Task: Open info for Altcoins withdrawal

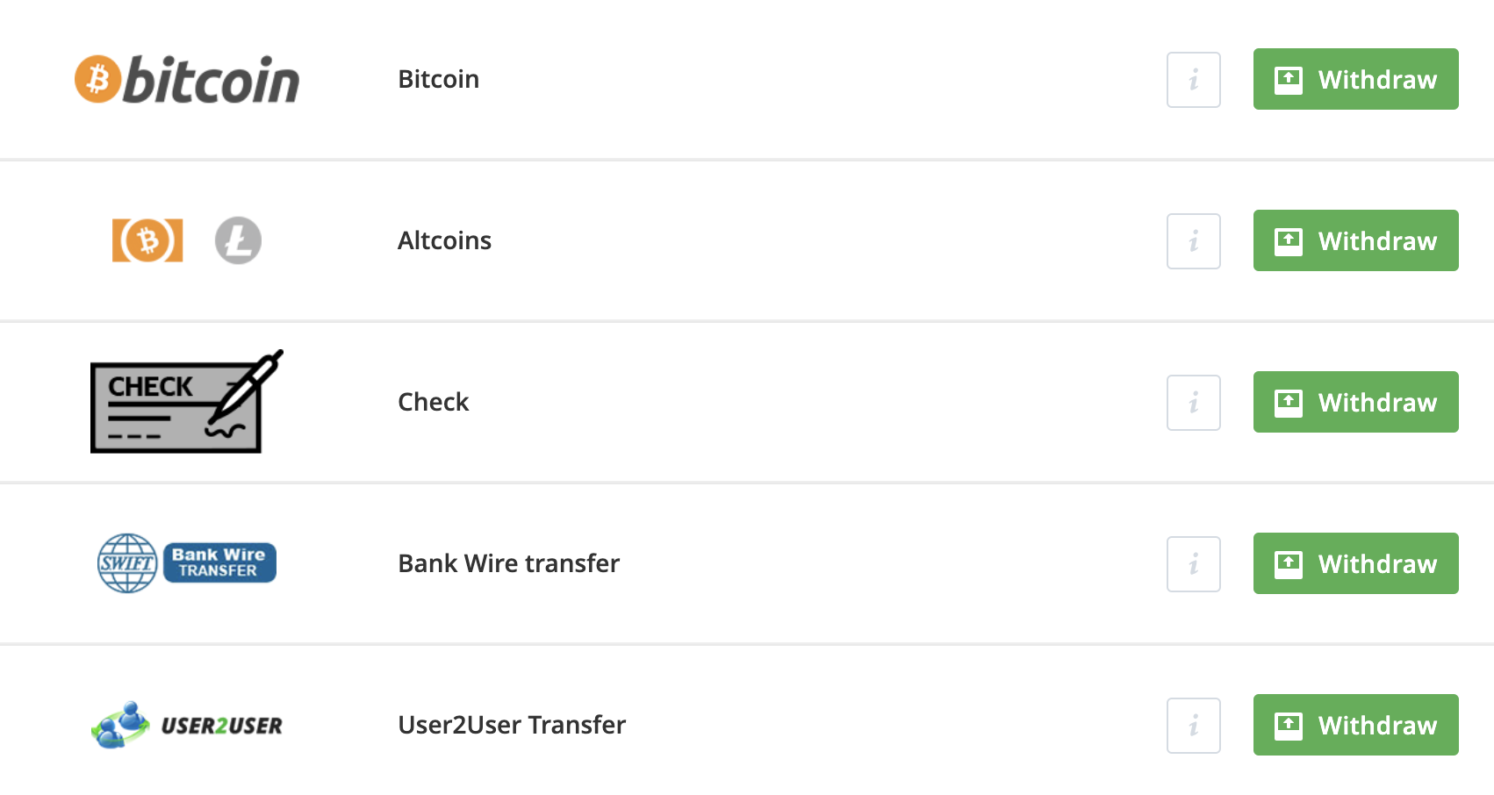Action: 1193,241
